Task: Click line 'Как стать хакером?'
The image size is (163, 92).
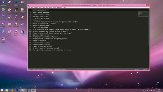Action: pyautogui.click(x=40, y=28)
